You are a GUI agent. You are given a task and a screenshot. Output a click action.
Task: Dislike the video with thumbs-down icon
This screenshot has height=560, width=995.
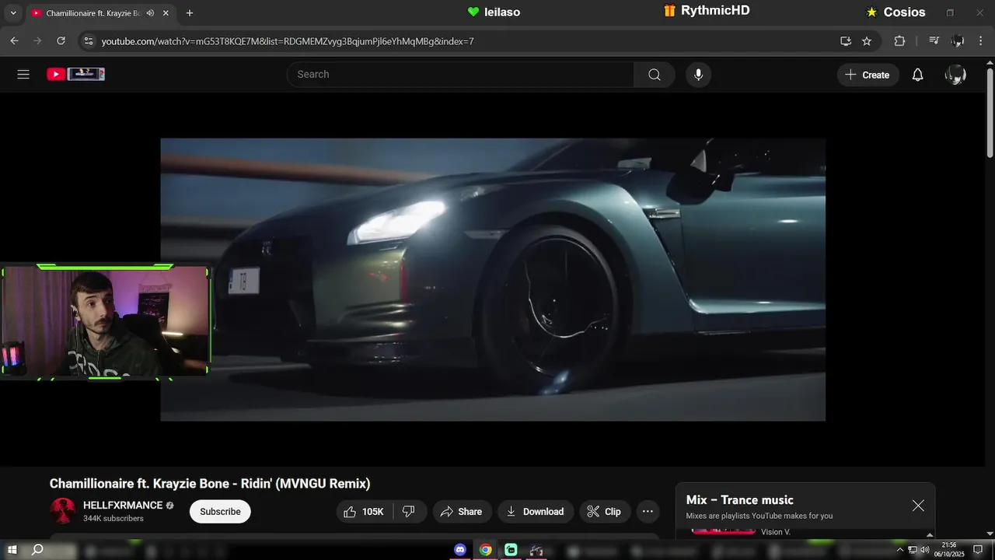(x=409, y=511)
